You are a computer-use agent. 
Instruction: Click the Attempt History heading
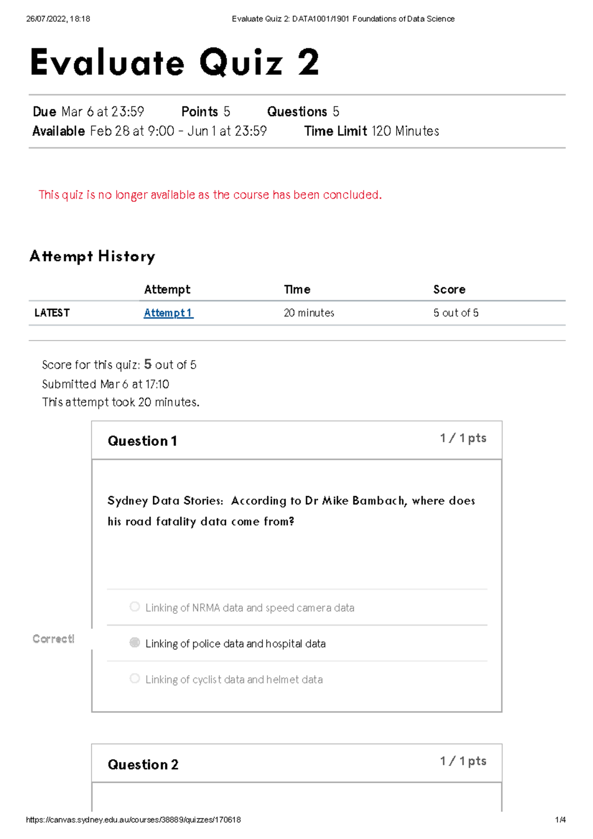click(92, 256)
